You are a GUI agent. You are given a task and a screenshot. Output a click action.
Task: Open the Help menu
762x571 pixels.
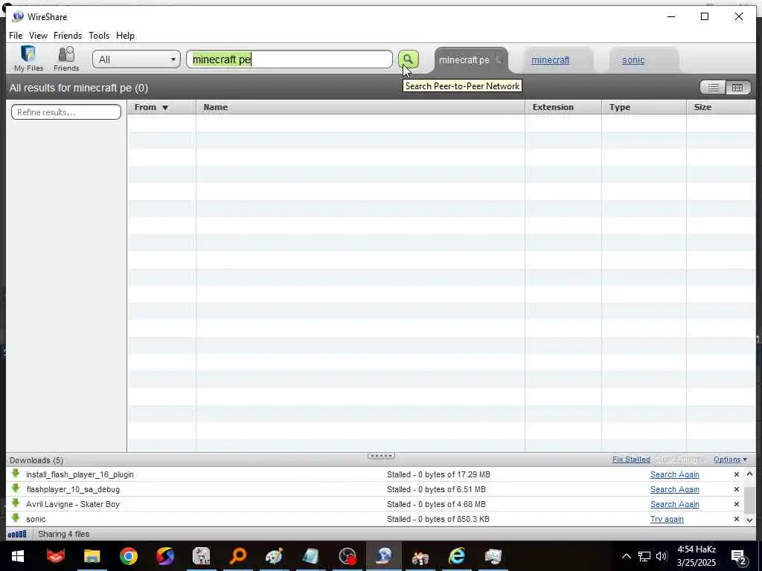(x=125, y=36)
